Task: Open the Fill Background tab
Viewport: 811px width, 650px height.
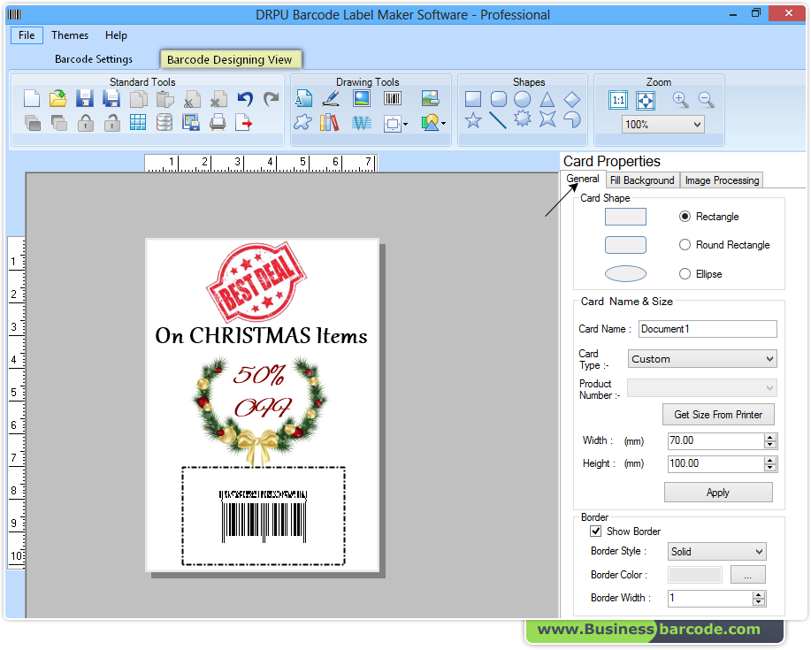Action: (x=642, y=180)
